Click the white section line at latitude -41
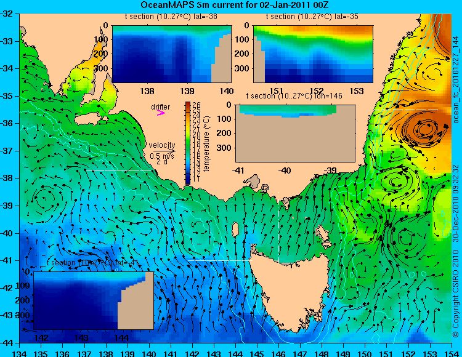Viewport: 462px width, 357px height. 220,260
